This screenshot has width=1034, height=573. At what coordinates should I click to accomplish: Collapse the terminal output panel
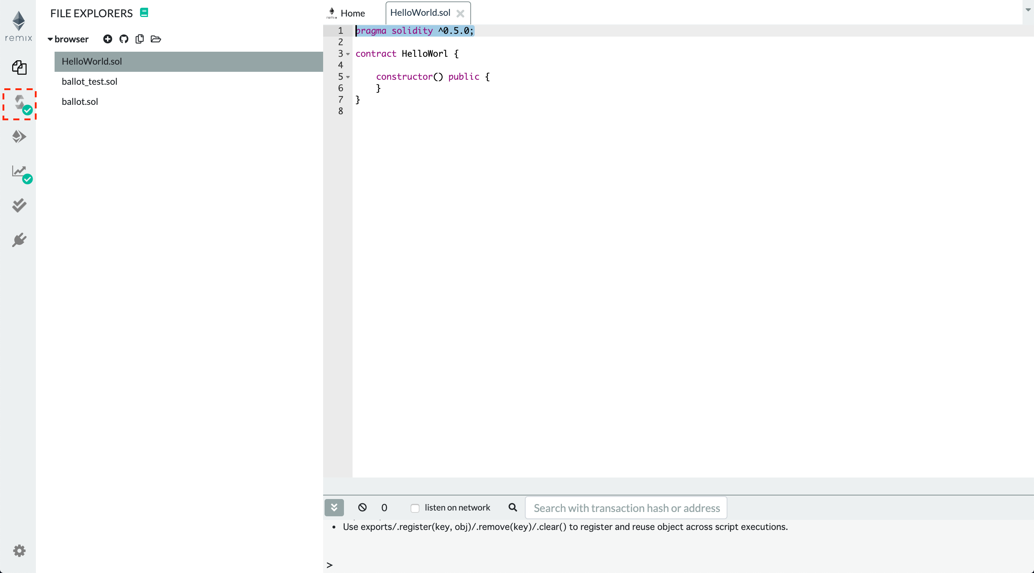coord(334,507)
